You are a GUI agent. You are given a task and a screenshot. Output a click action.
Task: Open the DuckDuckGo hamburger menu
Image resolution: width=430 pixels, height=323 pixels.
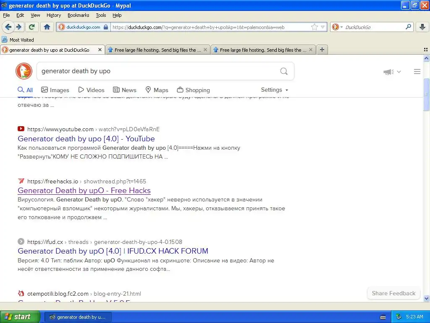[x=417, y=71]
